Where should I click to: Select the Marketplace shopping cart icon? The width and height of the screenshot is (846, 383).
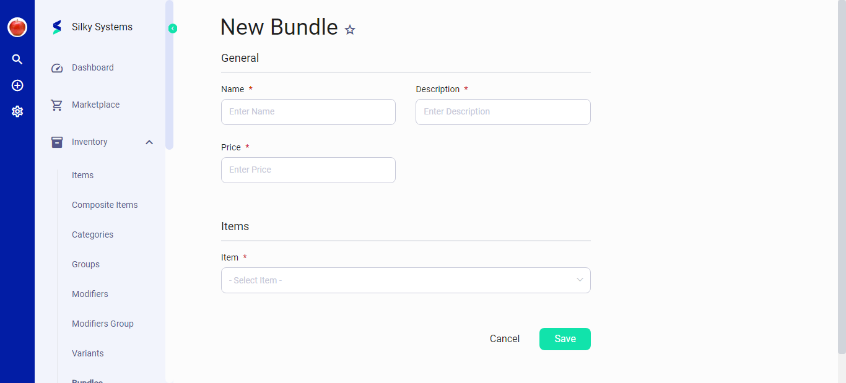pos(56,105)
